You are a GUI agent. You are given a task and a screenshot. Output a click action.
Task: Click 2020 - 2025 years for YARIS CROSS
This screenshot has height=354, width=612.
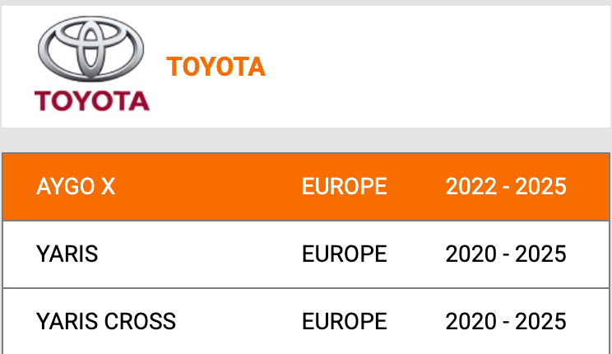[506, 321]
